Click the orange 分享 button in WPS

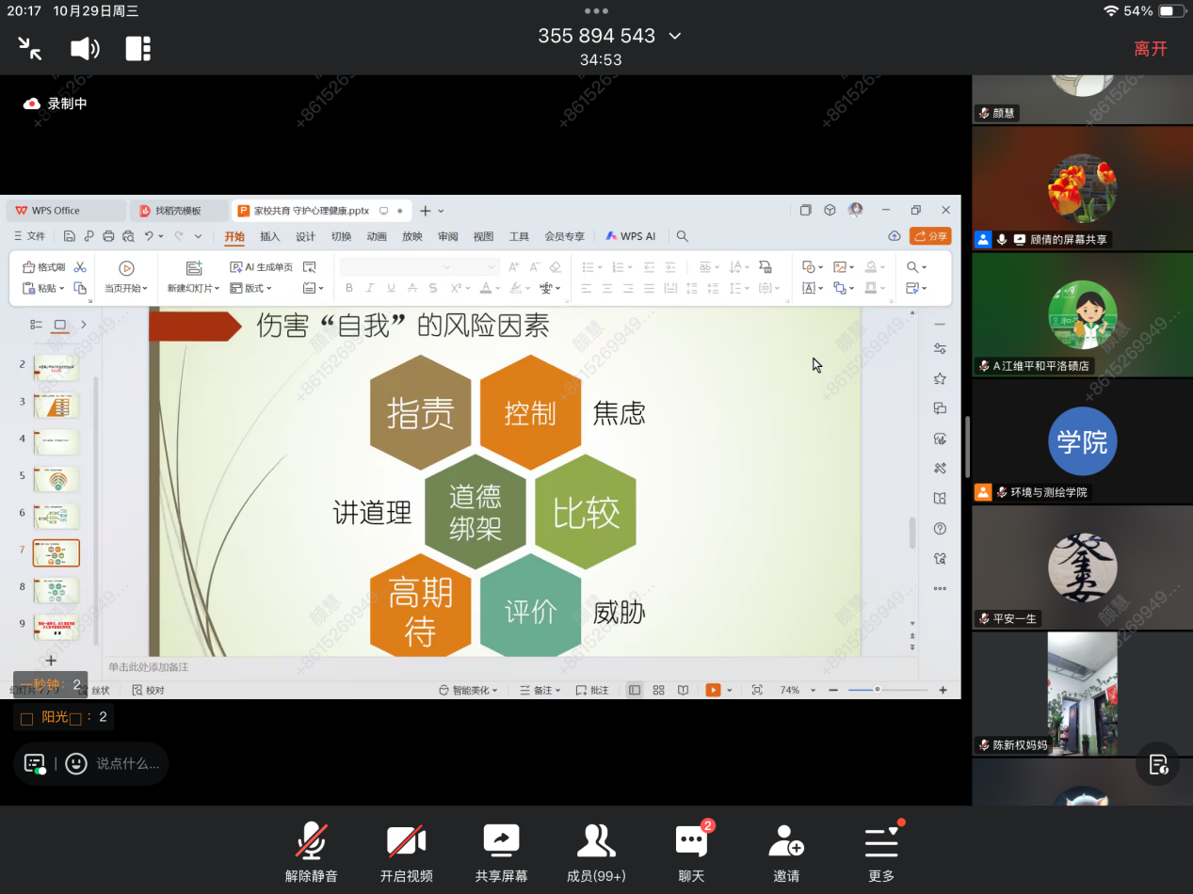[930, 236]
